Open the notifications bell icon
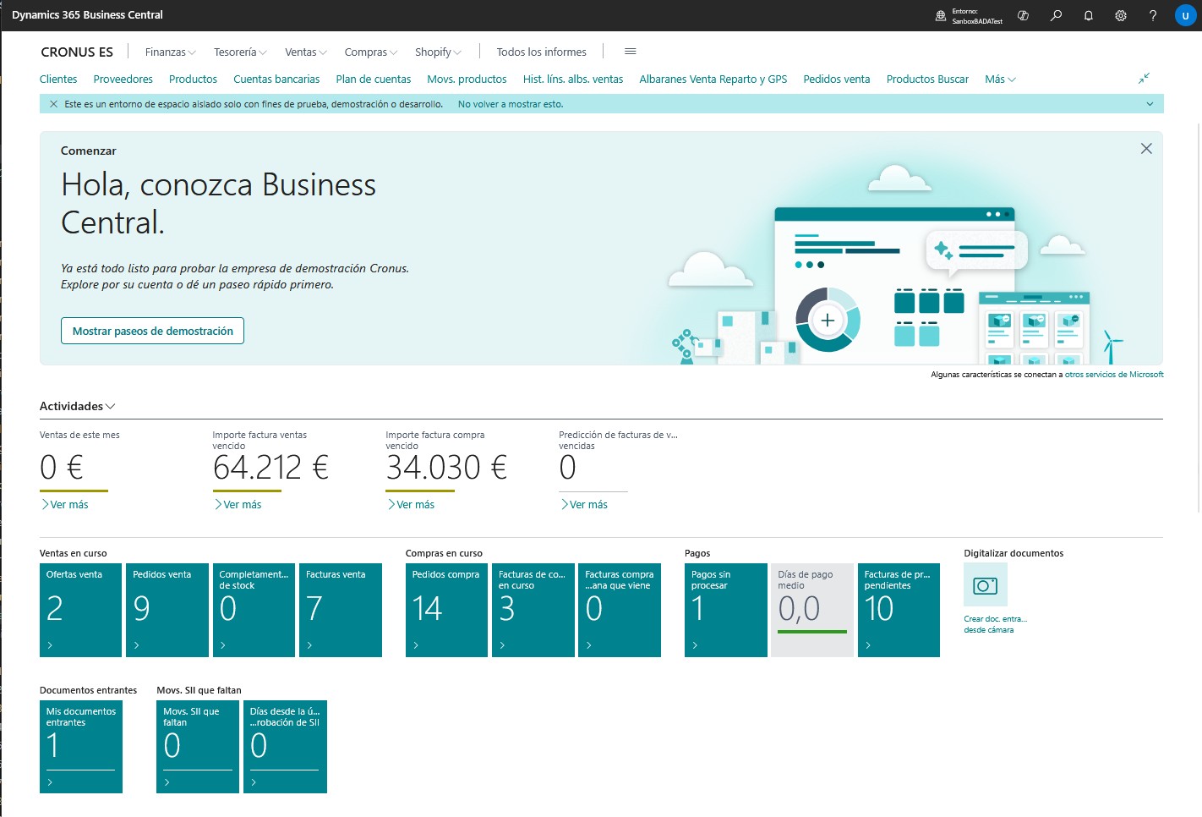 (x=1089, y=15)
